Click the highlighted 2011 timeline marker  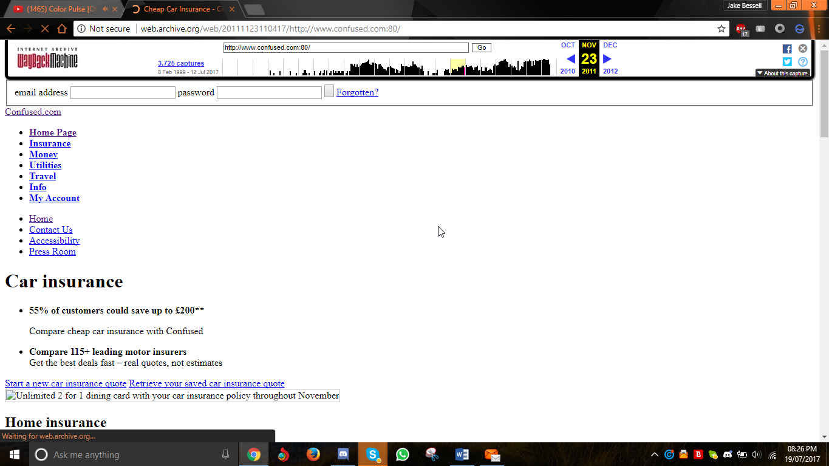click(x=458, y=67)
